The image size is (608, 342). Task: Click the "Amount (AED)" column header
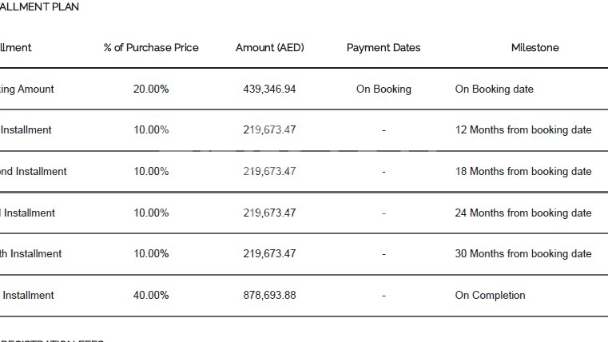point(269,48)
